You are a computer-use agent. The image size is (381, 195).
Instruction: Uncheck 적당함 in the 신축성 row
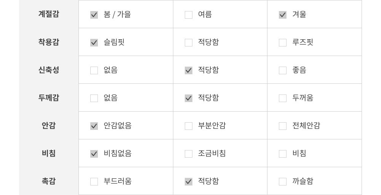pyautogui.click(x=189, y=70)
